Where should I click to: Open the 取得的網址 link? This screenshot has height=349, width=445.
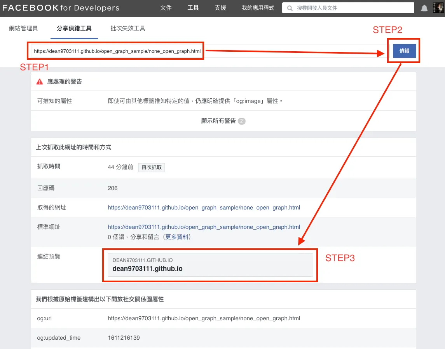tap(204, 208)
